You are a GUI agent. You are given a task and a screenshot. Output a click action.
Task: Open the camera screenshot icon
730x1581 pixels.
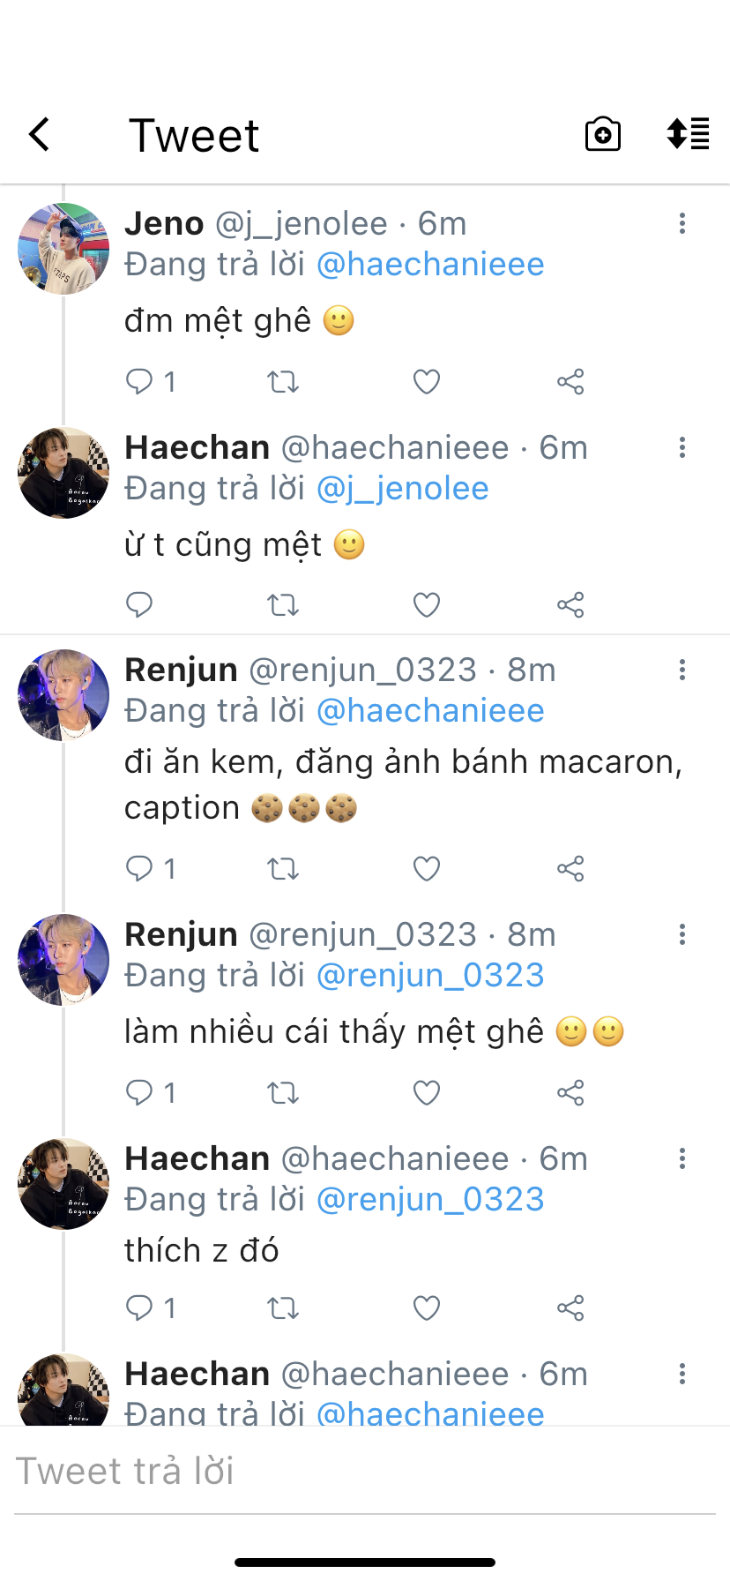coord(603,135)
